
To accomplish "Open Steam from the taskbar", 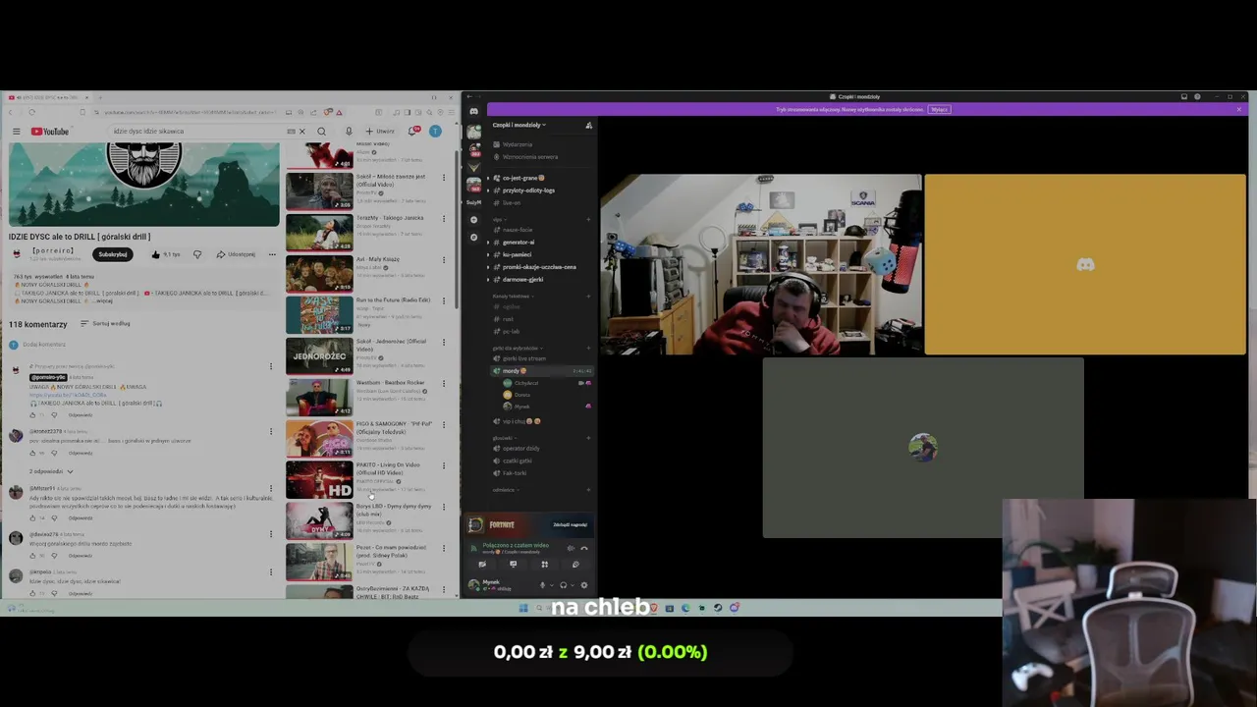I will 718,608.
